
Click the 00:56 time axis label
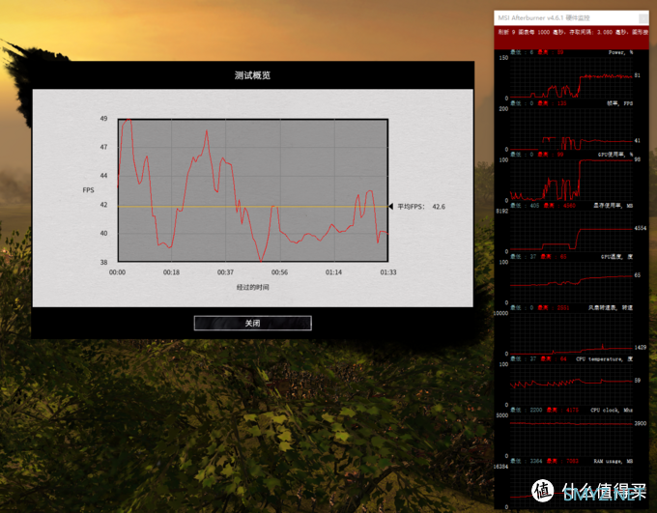(279, 272)
